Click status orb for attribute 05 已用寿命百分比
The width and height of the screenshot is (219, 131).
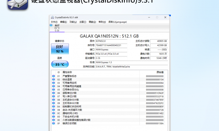click(53, 90)
